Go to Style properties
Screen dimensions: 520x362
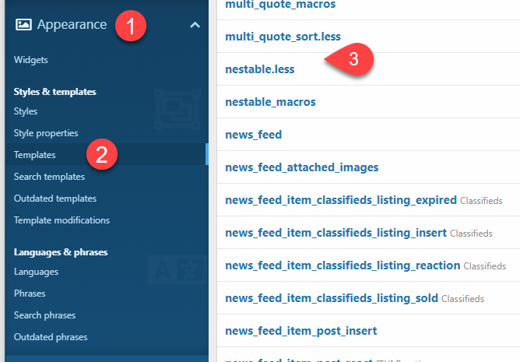(x=46, y=133)
